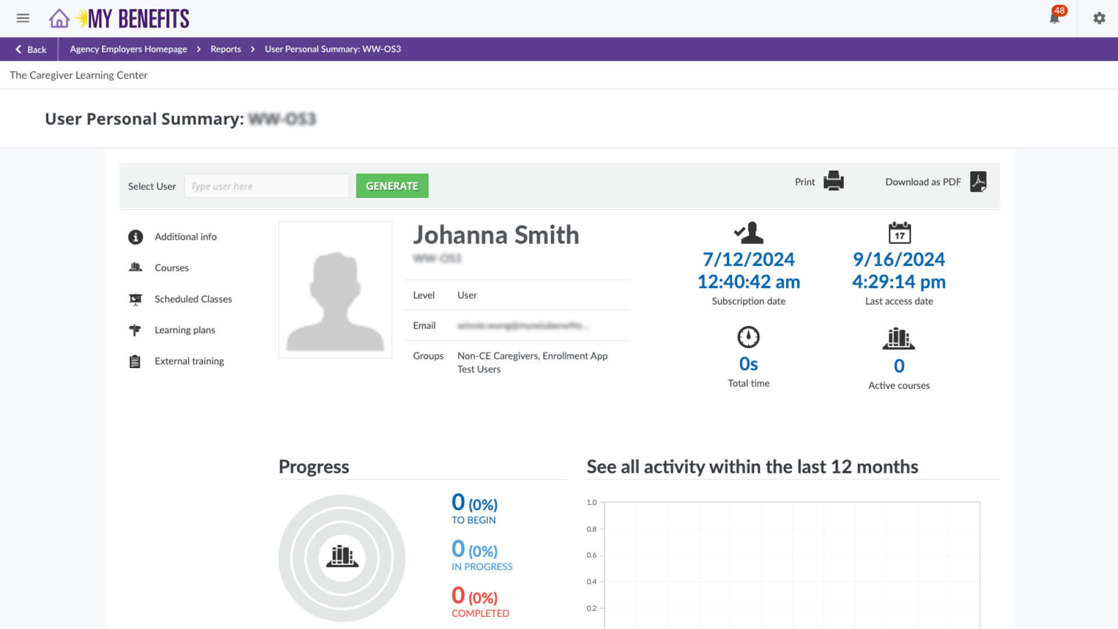
Task: Click the Download as PDF icon
Action: [x=979, y=182]
